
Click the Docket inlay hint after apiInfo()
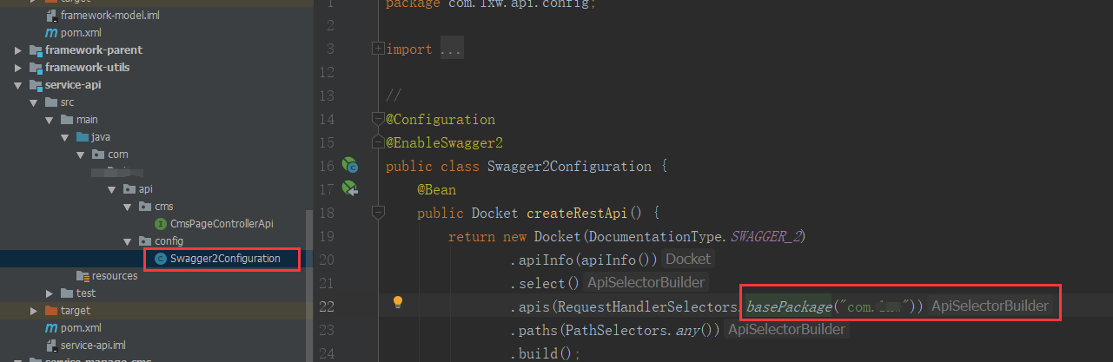(688, 259)
